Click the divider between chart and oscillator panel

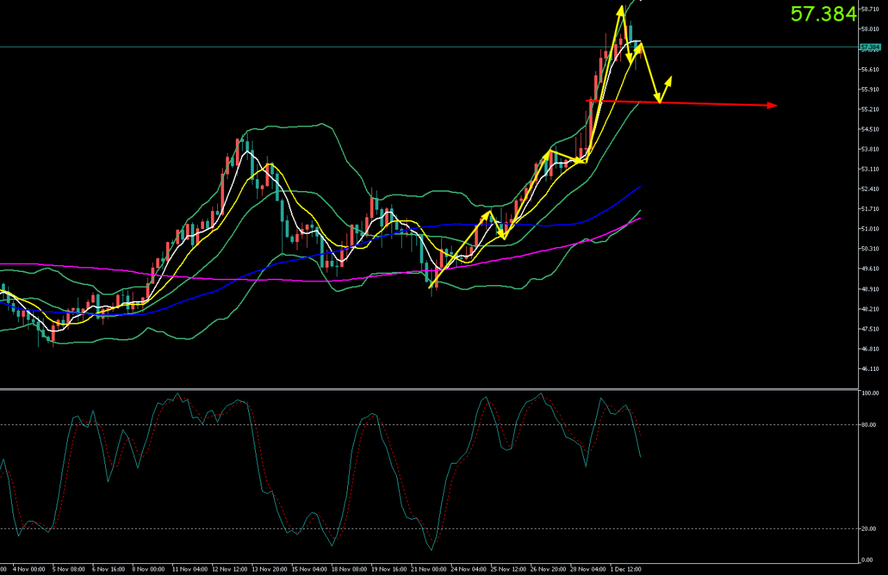(429, 388)
